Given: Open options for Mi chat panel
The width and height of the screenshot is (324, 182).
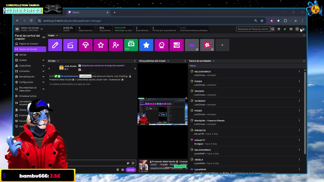Looking at the screenshot, I should tap(135, 61).
